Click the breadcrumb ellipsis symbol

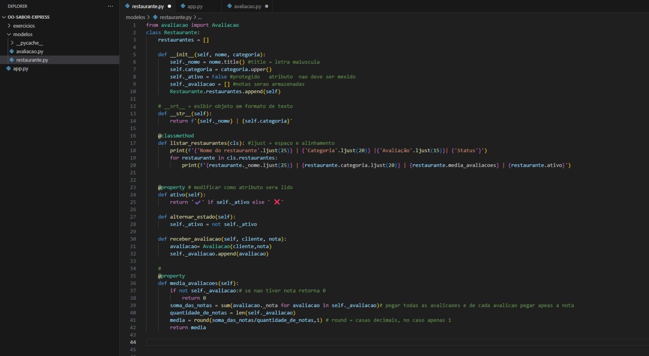(200, 17)
